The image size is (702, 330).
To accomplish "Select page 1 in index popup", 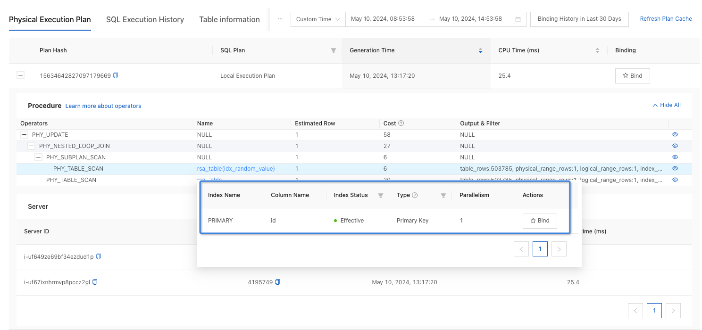I will click(x=540, y=249).
